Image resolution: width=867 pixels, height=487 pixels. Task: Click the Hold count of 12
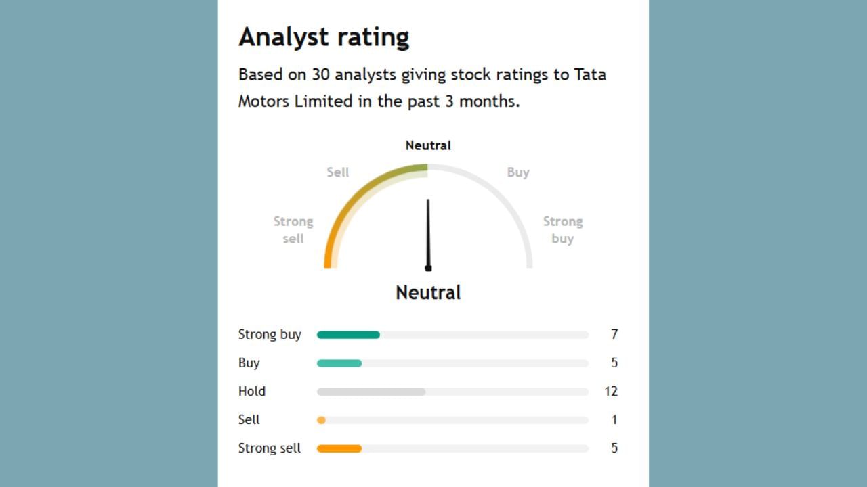[611, 392]
